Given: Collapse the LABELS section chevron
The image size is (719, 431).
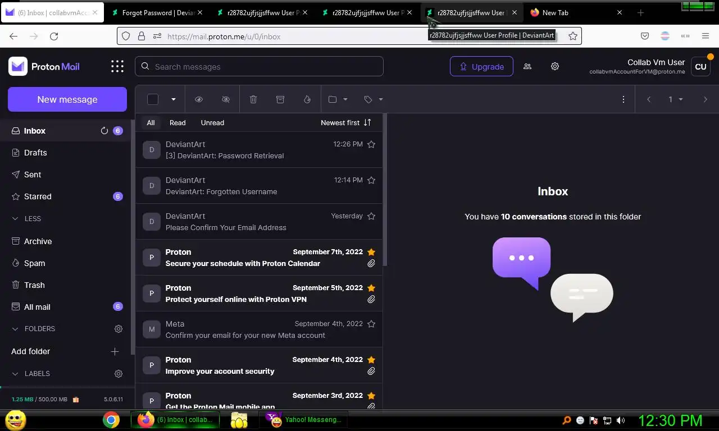Looking at the screenshot, I should coord(15,374).
